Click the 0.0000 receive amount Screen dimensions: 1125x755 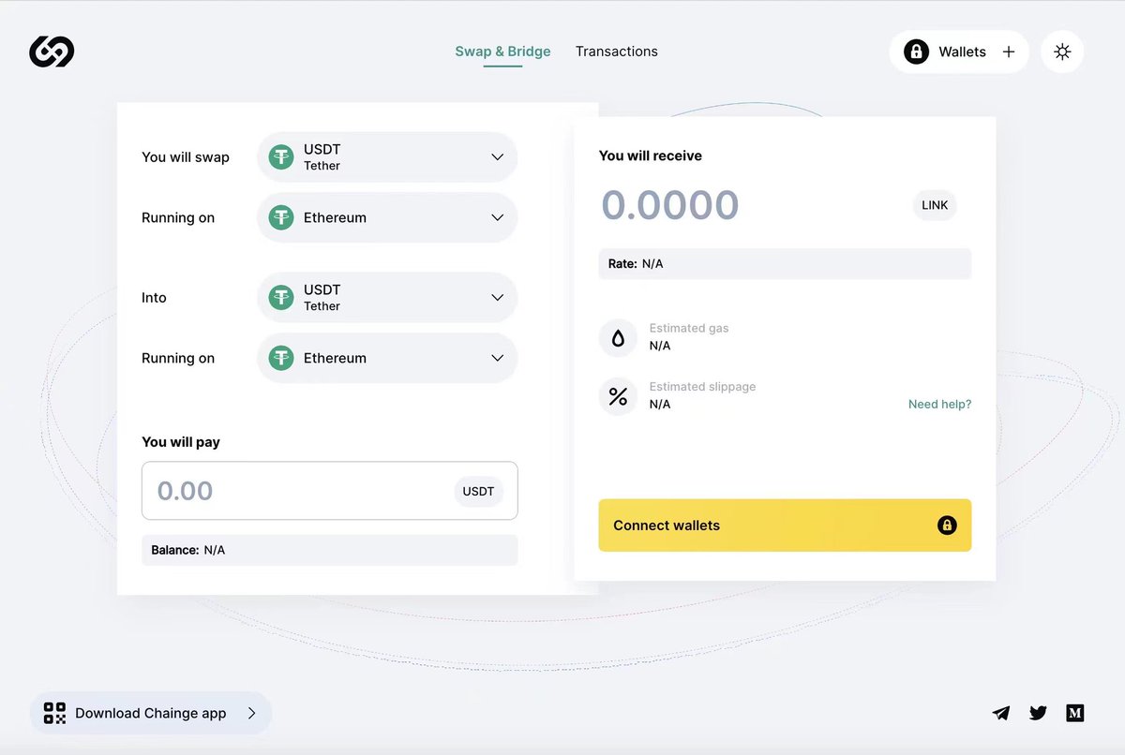click(670, 205)
